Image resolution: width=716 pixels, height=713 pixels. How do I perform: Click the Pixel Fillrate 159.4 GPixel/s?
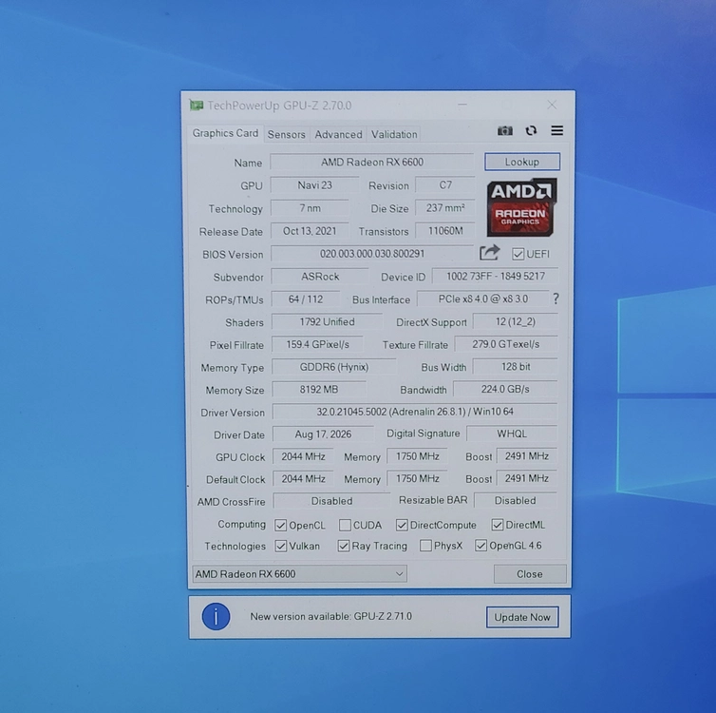tap(318, 344)
